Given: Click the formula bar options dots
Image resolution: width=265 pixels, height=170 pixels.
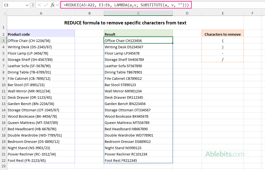Looking at the screenshot, I should point(33,5).
